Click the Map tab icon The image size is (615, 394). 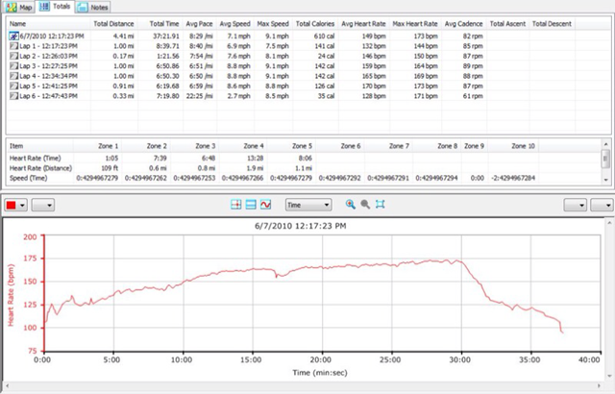(12, 7)
